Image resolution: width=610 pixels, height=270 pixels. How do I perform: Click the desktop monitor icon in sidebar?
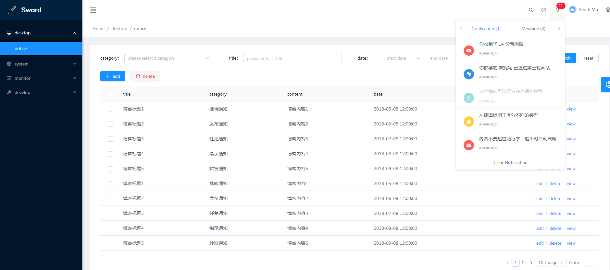[x=9, y=33]
